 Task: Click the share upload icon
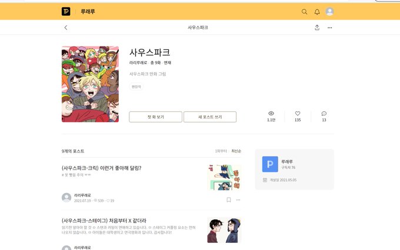click(x=317, y=28)
